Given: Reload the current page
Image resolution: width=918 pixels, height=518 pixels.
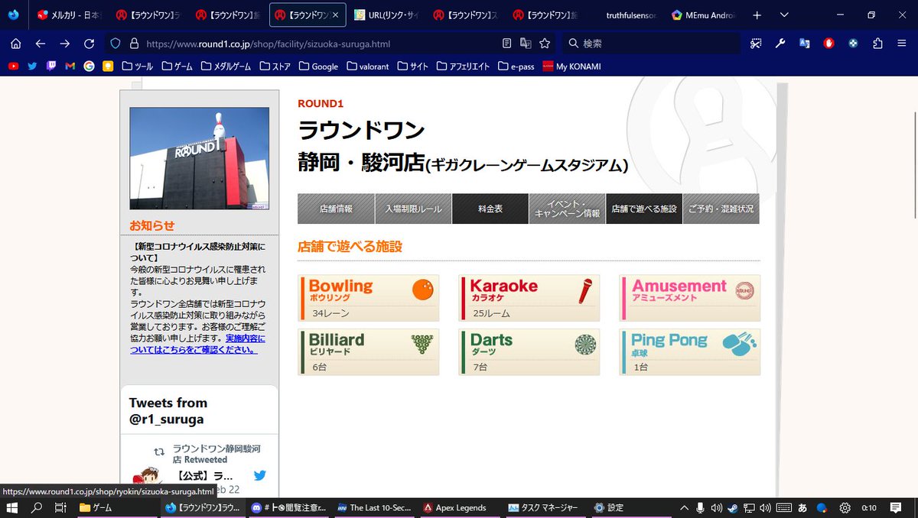Looking at the screenshot, I should [x=90, y=44].
